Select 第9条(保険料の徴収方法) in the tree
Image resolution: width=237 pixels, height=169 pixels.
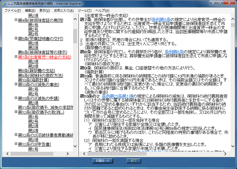coord(40,75)
